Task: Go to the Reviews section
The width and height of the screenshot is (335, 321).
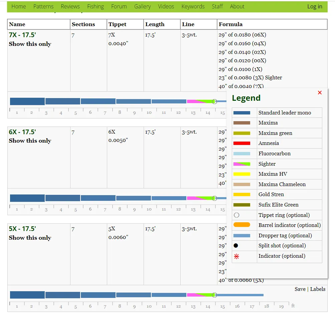Action: coord(70,6)
